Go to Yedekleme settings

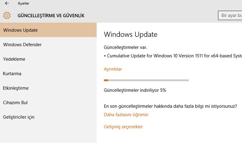coord(48,59)
